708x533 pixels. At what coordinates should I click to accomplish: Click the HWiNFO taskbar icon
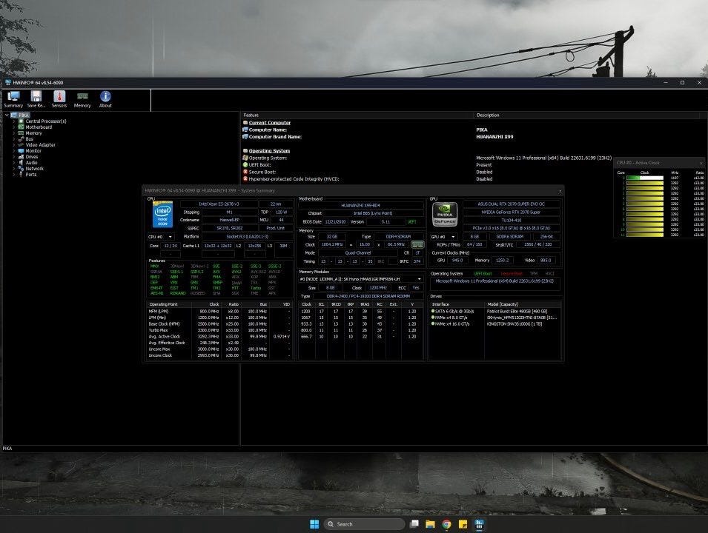coord(479,524)
